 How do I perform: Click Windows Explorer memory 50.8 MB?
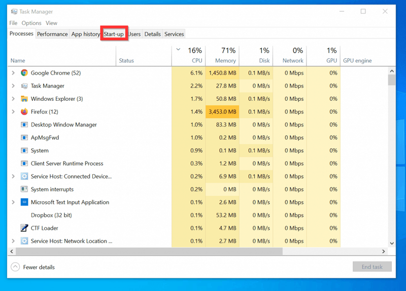point(226,99)
